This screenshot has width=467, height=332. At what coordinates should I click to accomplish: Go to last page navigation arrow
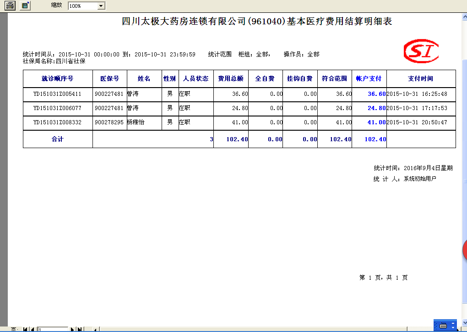pos(80,329)
